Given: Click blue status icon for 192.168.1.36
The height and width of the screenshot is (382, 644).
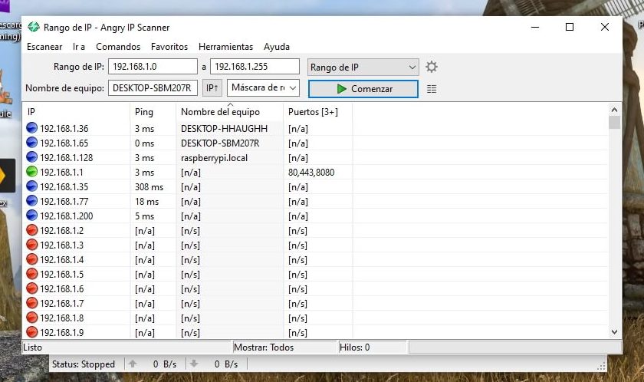Looking at the screenshot, I should (31, 128).
